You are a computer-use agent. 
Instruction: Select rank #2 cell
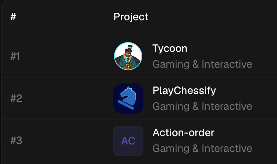pyautogui.click(x=16, y=98)
